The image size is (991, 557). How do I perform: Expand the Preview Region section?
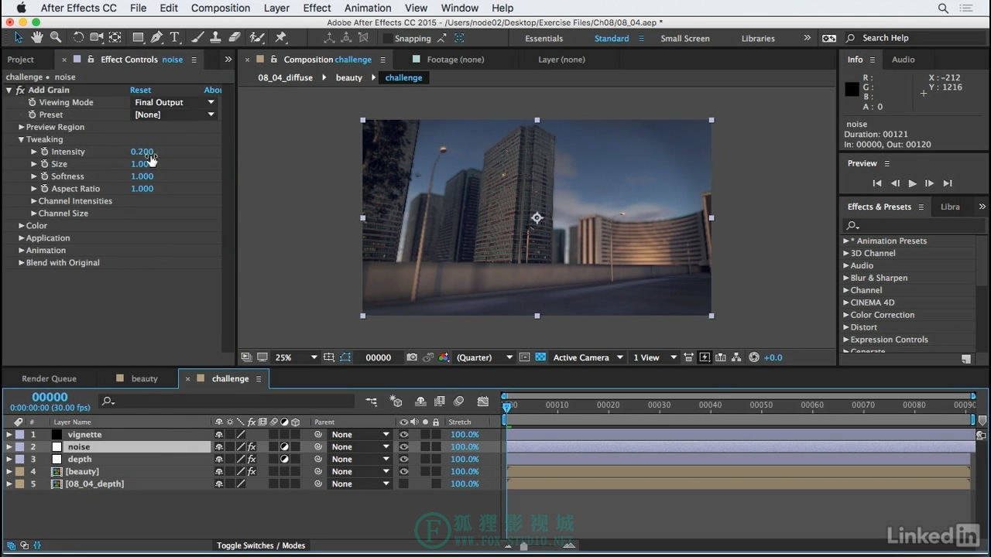coord(22,127)
